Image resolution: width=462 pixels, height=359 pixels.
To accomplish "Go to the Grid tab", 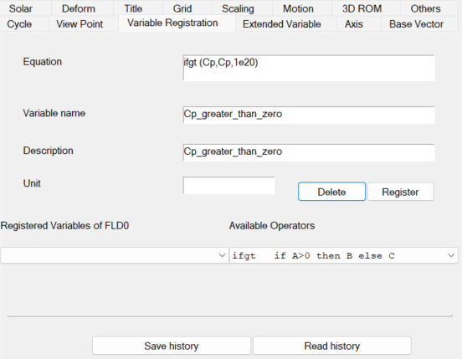I will click(x=182, y=8).
